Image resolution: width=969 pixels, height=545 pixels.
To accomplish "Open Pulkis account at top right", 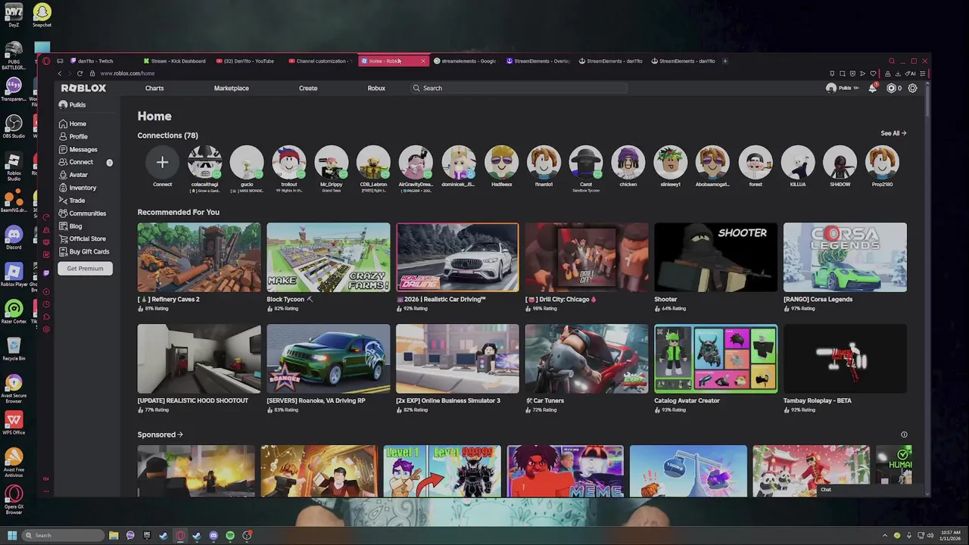I will click(843, 88).
